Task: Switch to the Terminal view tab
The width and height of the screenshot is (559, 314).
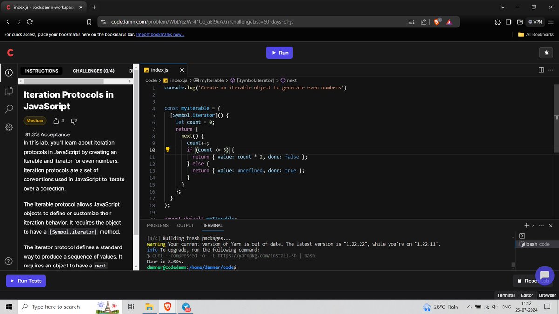Action: tap(506, 295)
